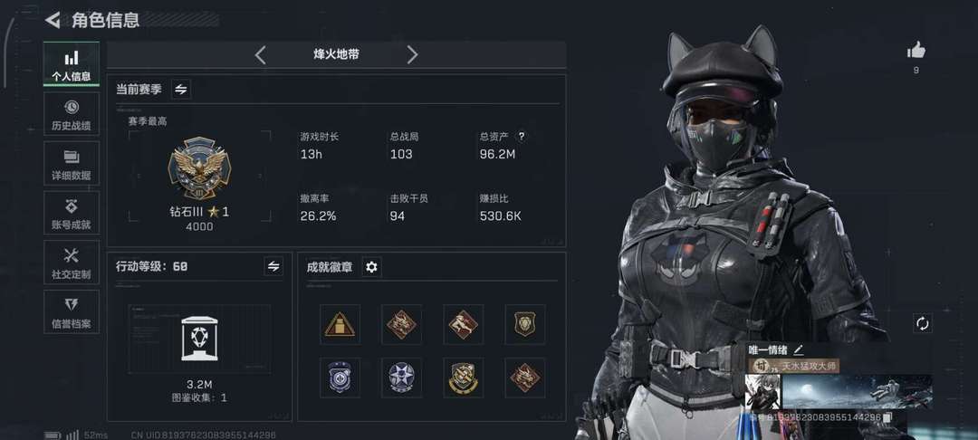Screen dimensions: 978x440
Task: Switch to the next mode after 烽火地带
Action: (x=412, y=55)
